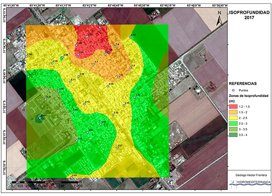Click the orange 1.5 - 2 legend swatch
This screenshot has height=196, width=272.
coord(233,112)
